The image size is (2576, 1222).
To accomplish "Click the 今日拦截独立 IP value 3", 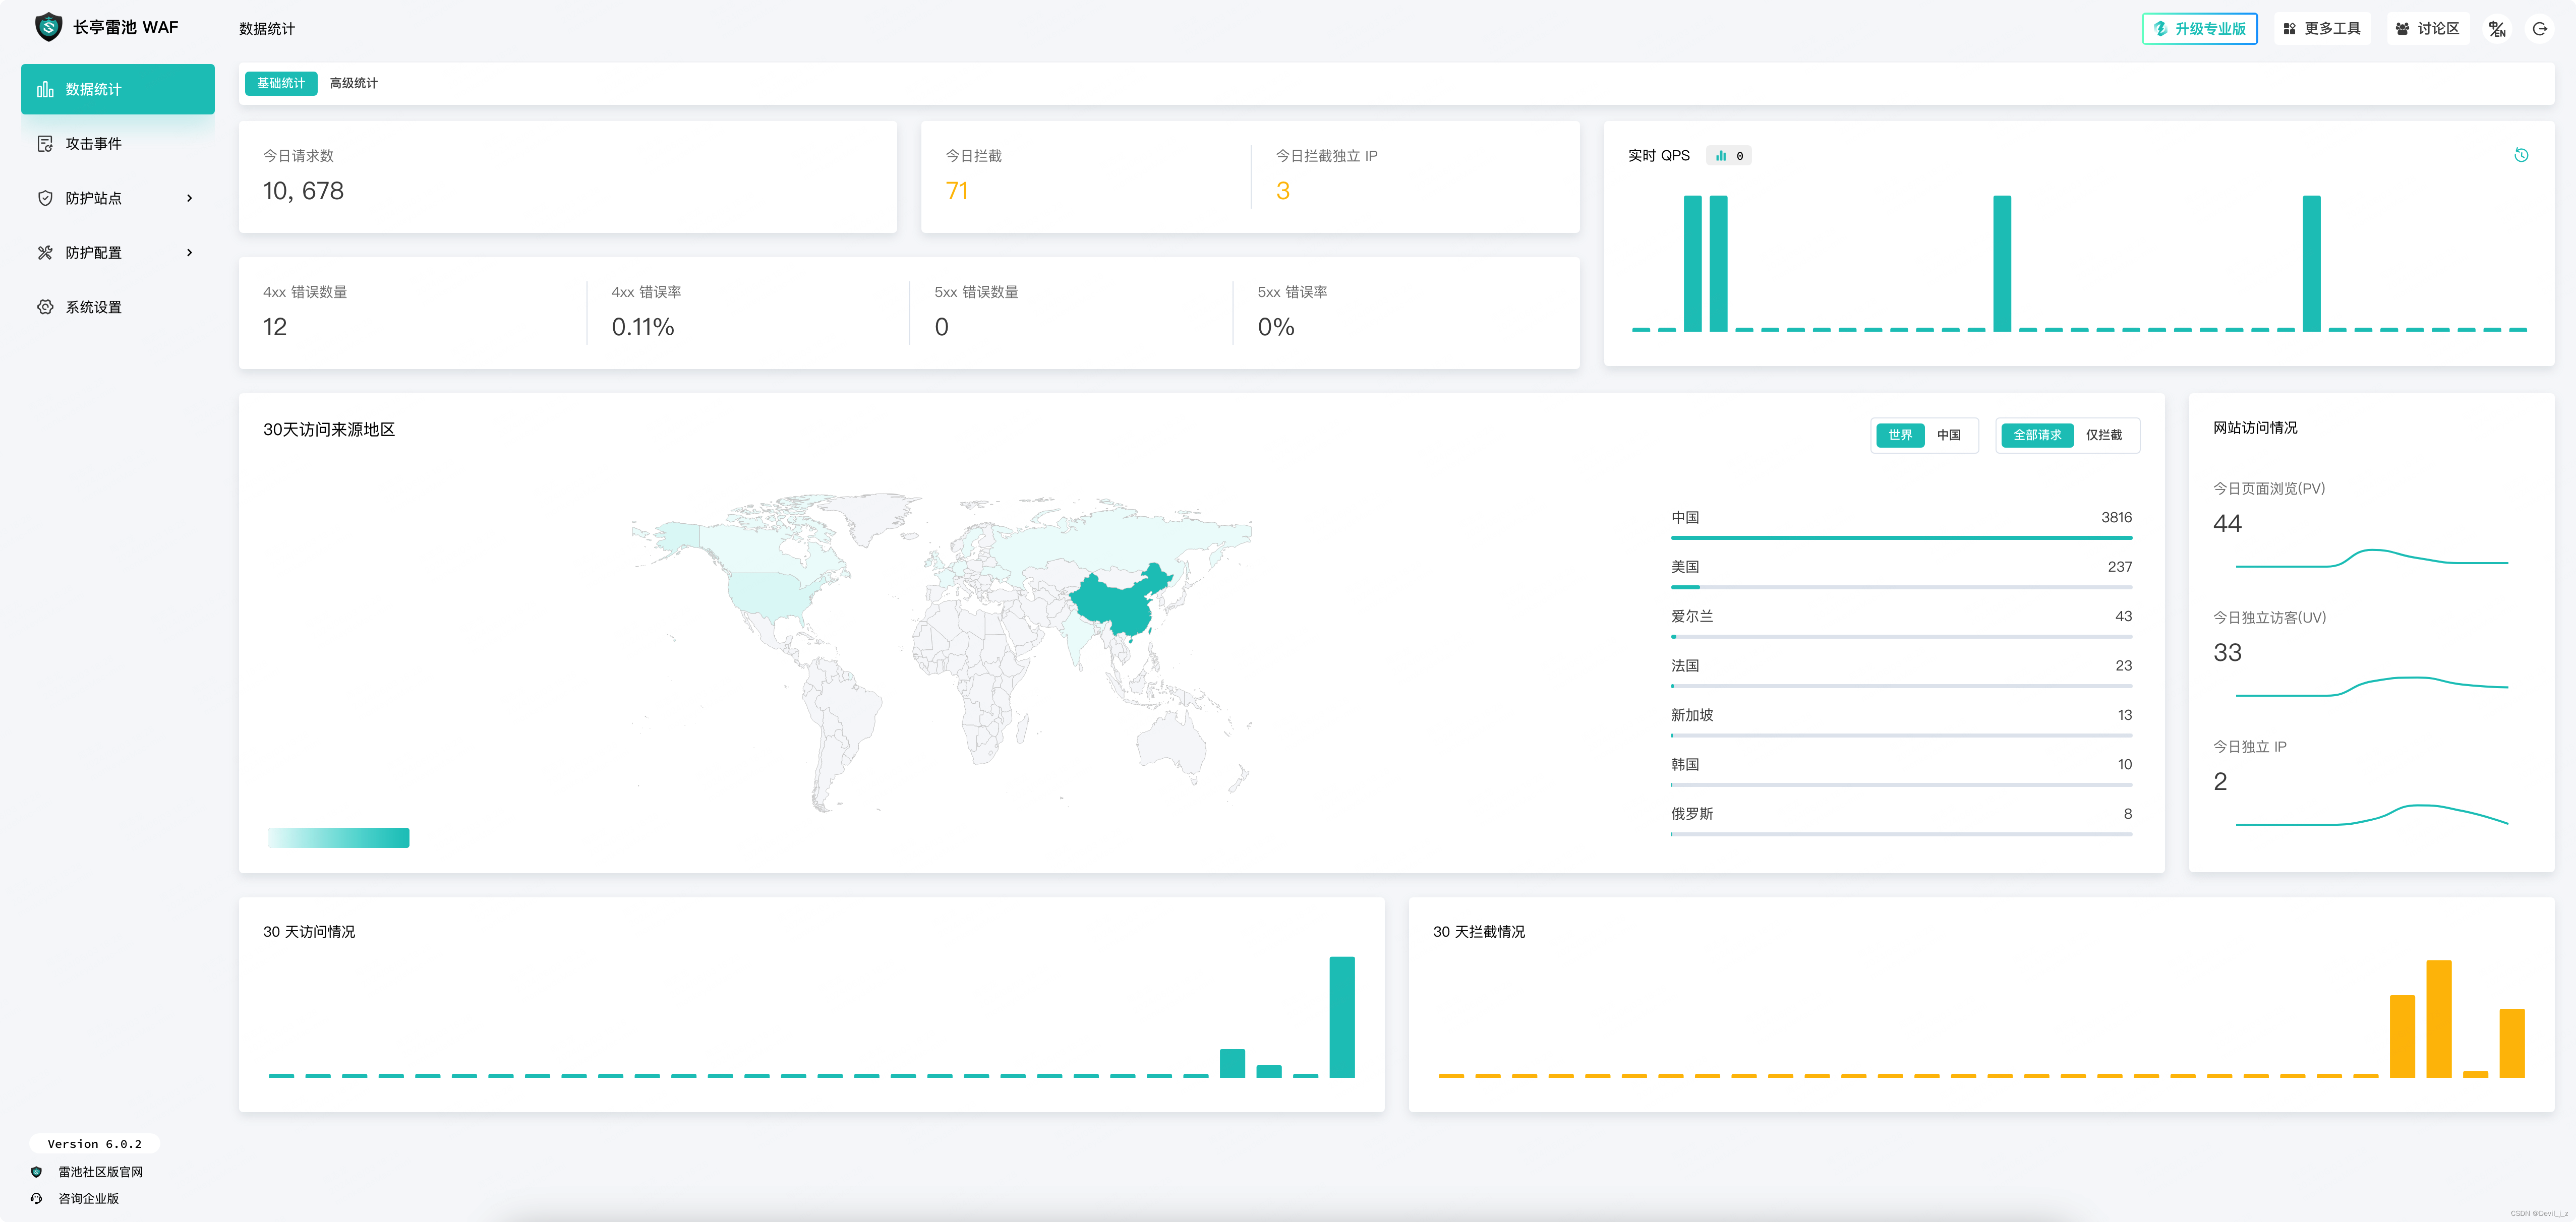I will (x=1282, y=191).
